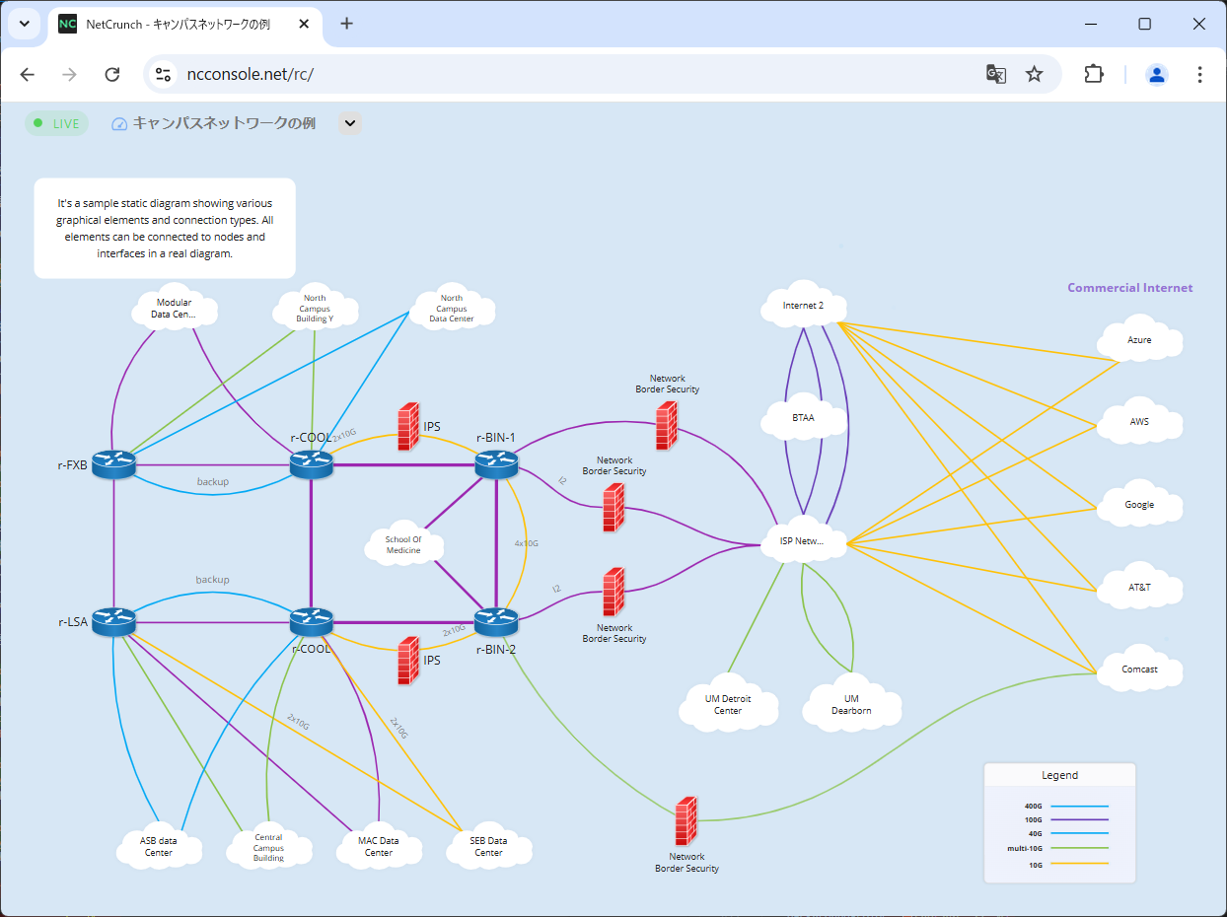Click the backup label below r-FXB link
1227x917 pixels.
212,482
